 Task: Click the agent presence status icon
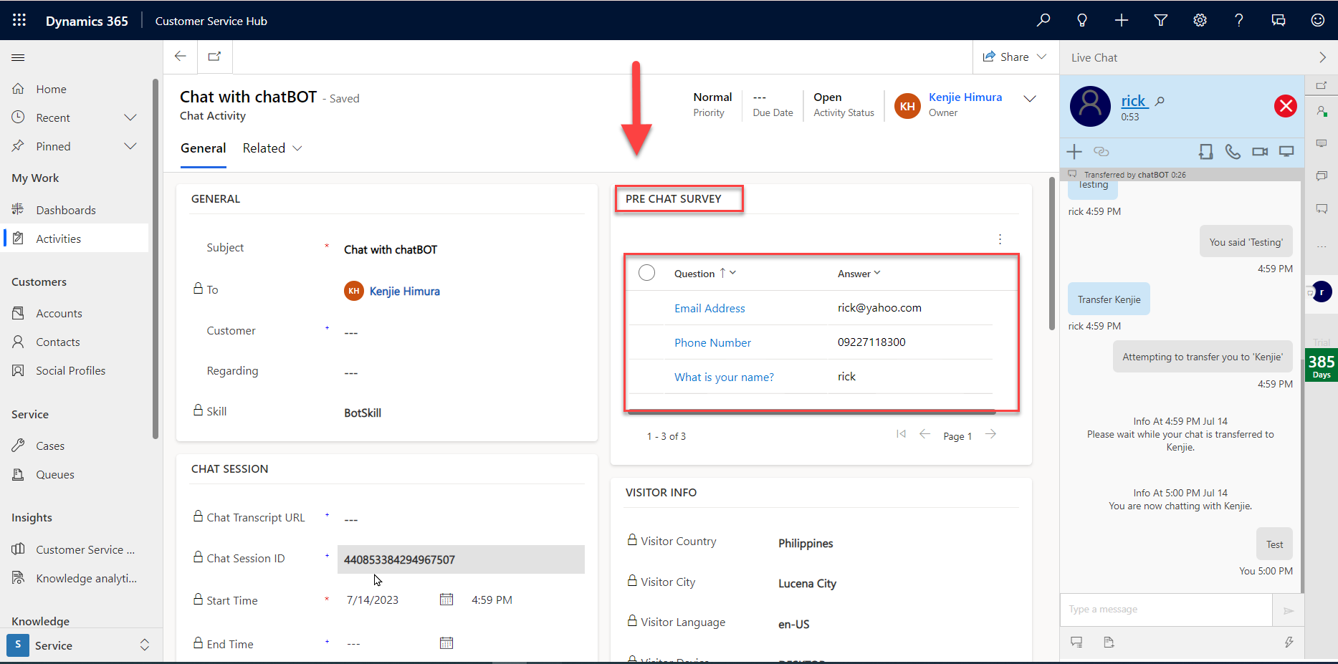[1322, 112]
